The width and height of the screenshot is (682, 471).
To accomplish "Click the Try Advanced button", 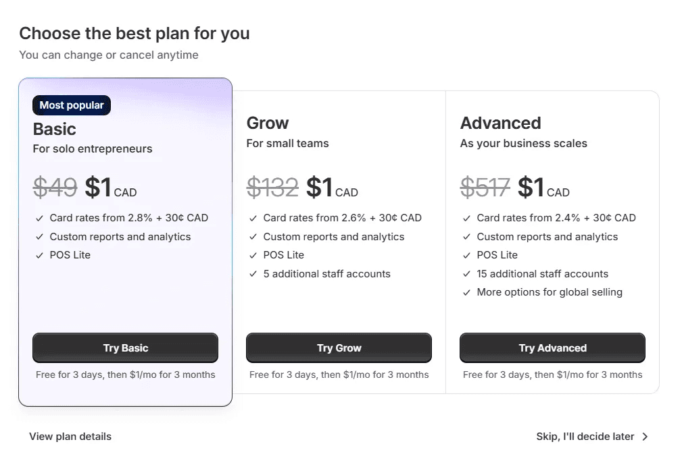I will point(552,348).
